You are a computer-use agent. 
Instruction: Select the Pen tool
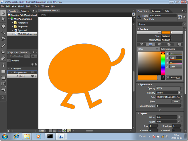click(3, 65)
